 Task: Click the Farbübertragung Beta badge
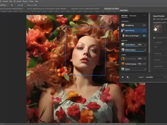click(x=140, y=64)
